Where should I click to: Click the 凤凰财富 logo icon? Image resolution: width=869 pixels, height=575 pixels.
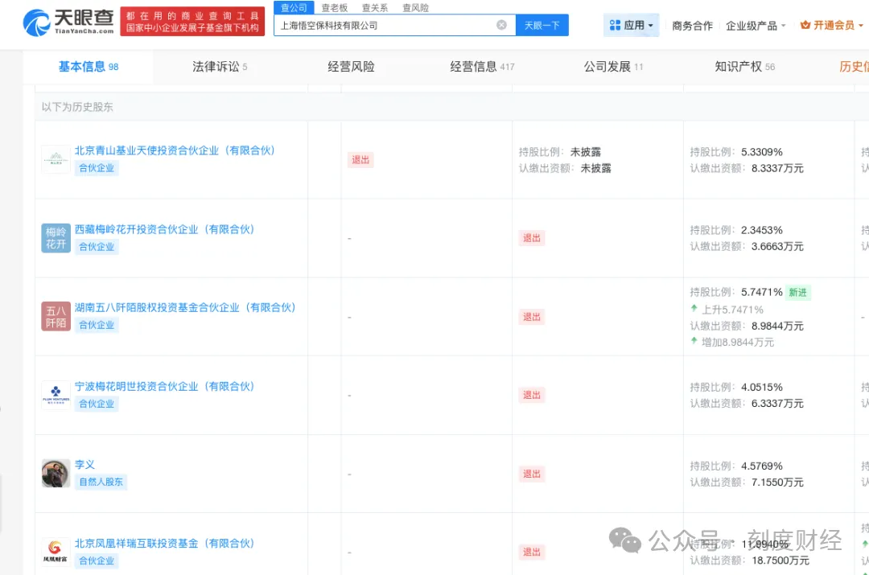click(56, 552)
